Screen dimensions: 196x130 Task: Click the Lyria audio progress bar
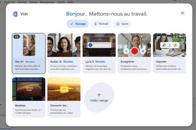click(102, 45)
